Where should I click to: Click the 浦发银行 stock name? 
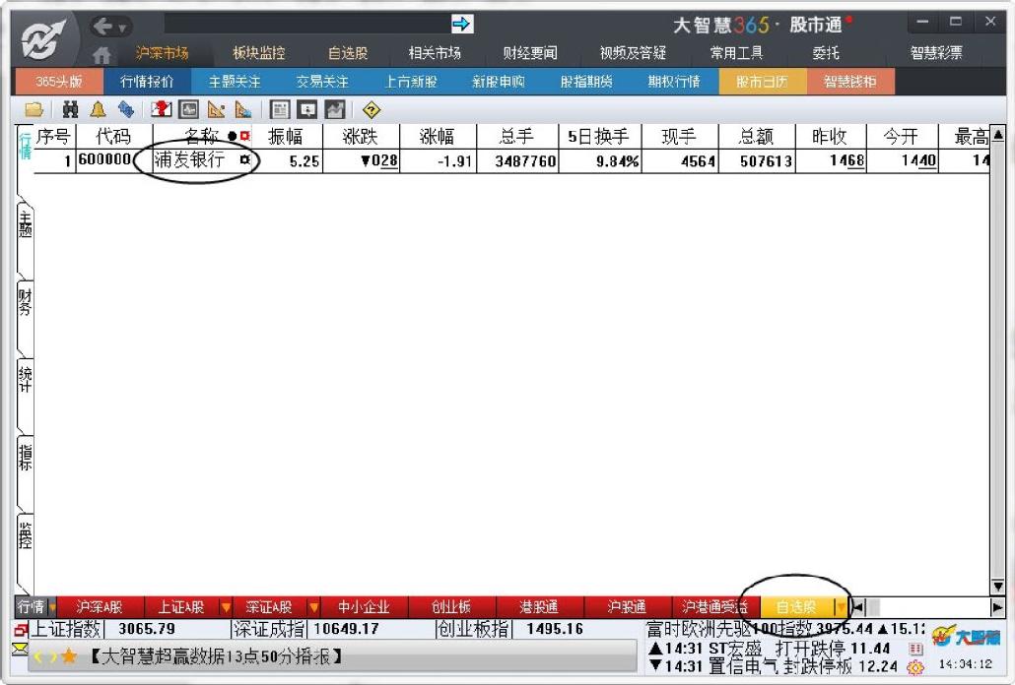tap(190, 159)
